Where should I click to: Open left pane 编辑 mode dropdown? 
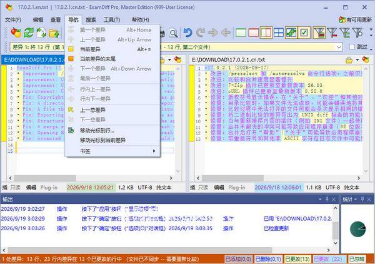click(31, 188)
